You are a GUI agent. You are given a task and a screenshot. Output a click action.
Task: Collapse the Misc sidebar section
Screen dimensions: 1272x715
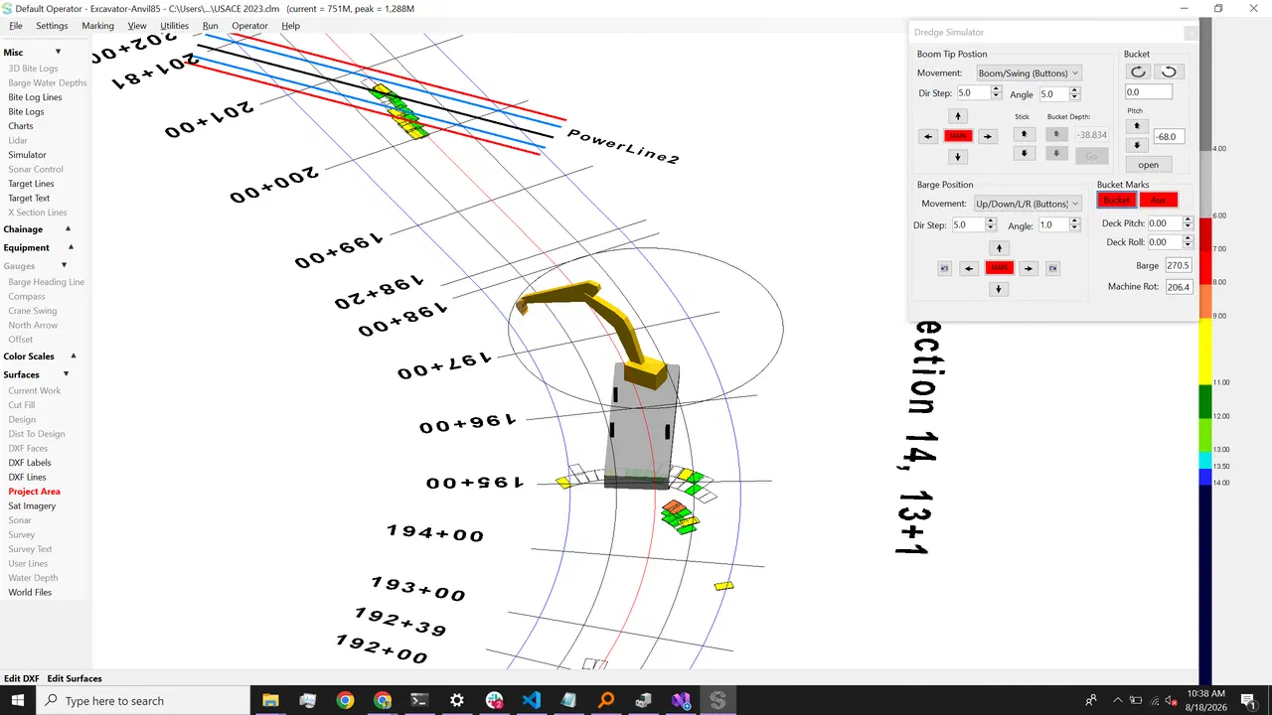pyautogui.click(x=58, y=52)
